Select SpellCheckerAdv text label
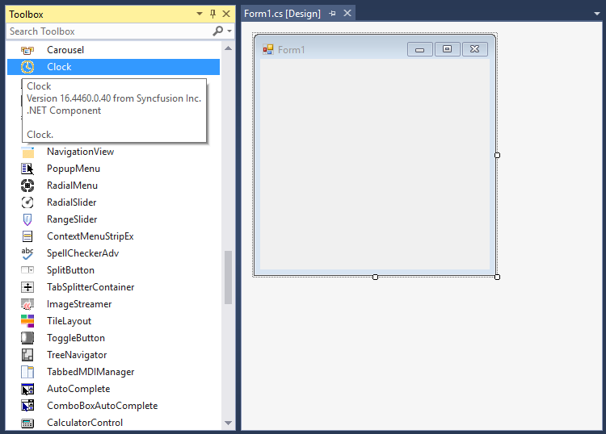 [82, 253]
